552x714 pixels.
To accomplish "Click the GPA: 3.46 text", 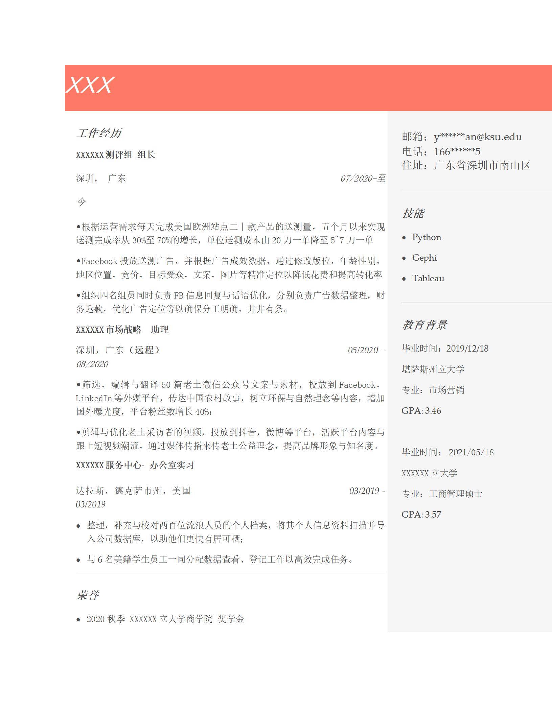I will pyautogui.click(x=421, y=411).
